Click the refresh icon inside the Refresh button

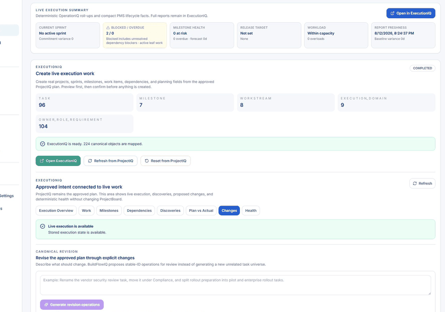click(415, 183)
